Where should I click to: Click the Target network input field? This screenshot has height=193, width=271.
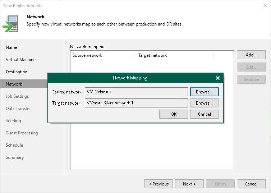click(x=136, y=103)
